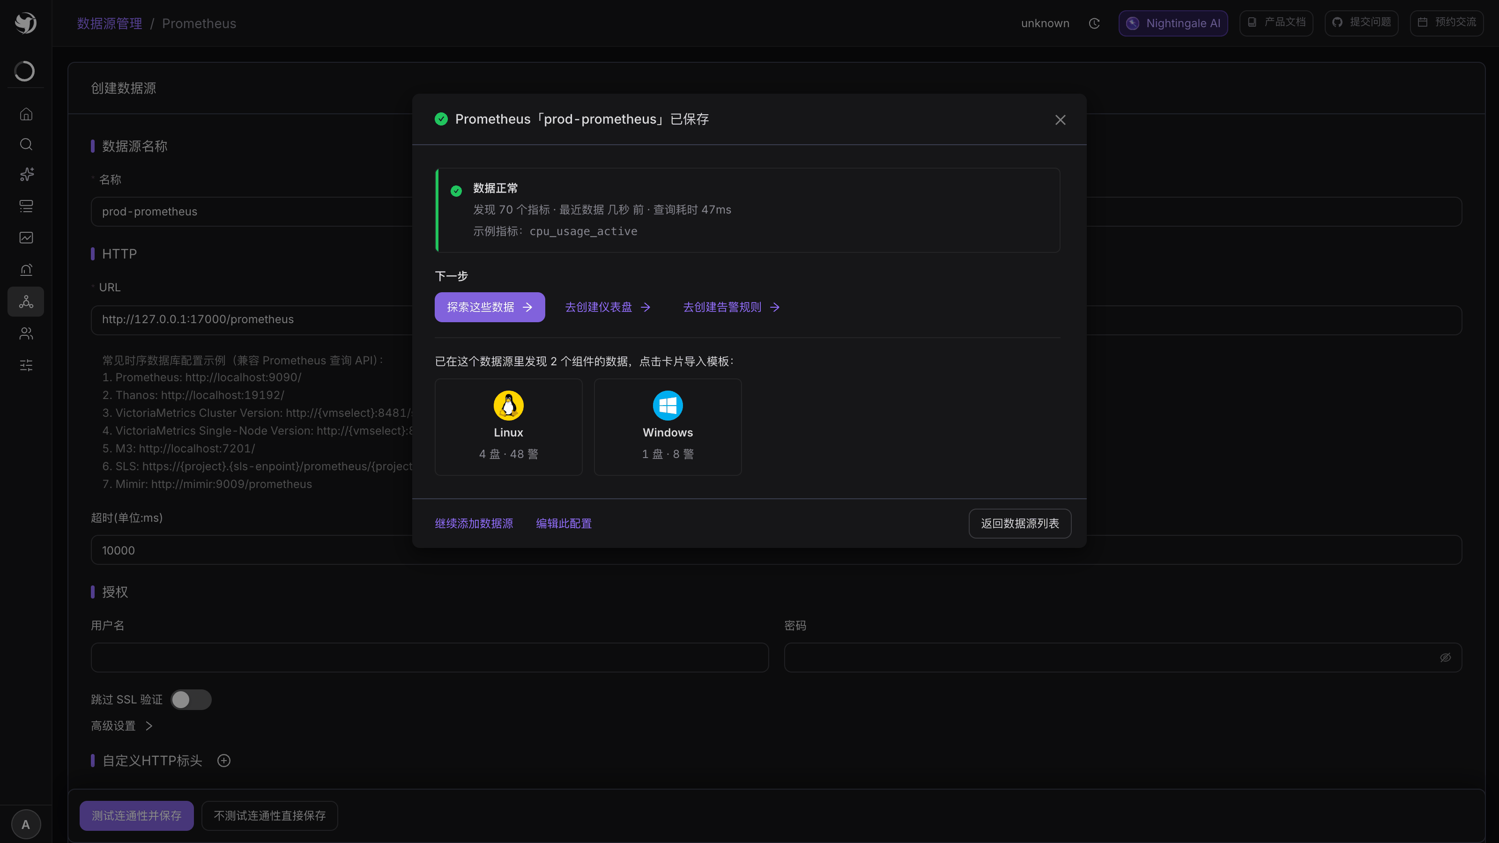Focus the 用户名 input field
Image resolution: width=1499 pixels, height=843 pixels.
(x=430, y=658)
